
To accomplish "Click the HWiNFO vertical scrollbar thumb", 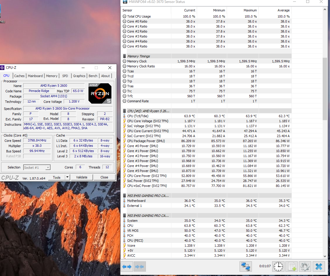I will [x=325, y=89].
